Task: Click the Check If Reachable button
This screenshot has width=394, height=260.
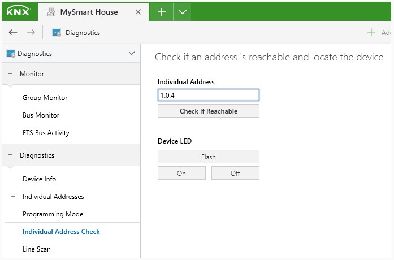Action: 209,111
